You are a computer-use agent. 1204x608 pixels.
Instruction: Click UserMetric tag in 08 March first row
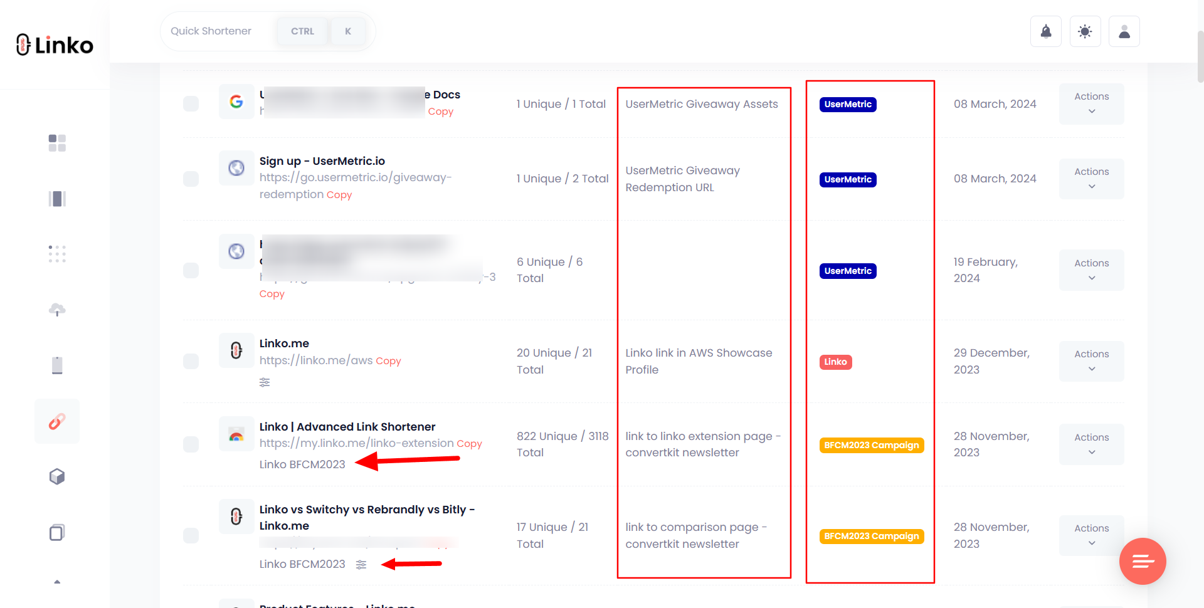point(848,104)
